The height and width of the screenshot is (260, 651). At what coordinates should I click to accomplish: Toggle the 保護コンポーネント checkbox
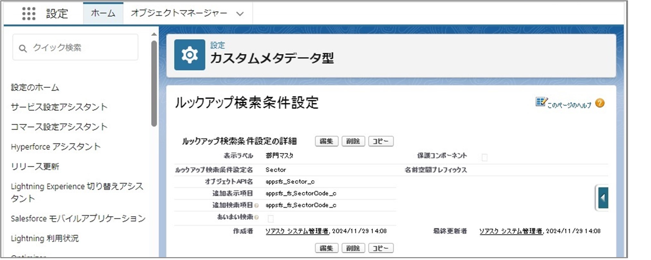(484, 157)
